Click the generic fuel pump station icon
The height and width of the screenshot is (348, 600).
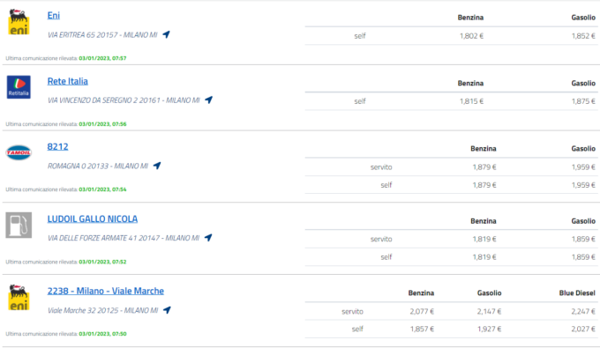[19, 225]
